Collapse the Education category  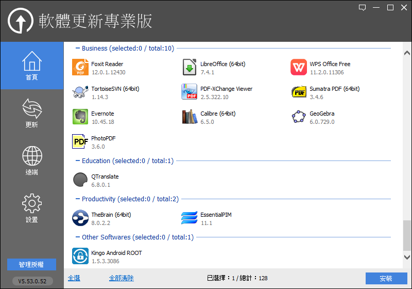pos(78,160)
